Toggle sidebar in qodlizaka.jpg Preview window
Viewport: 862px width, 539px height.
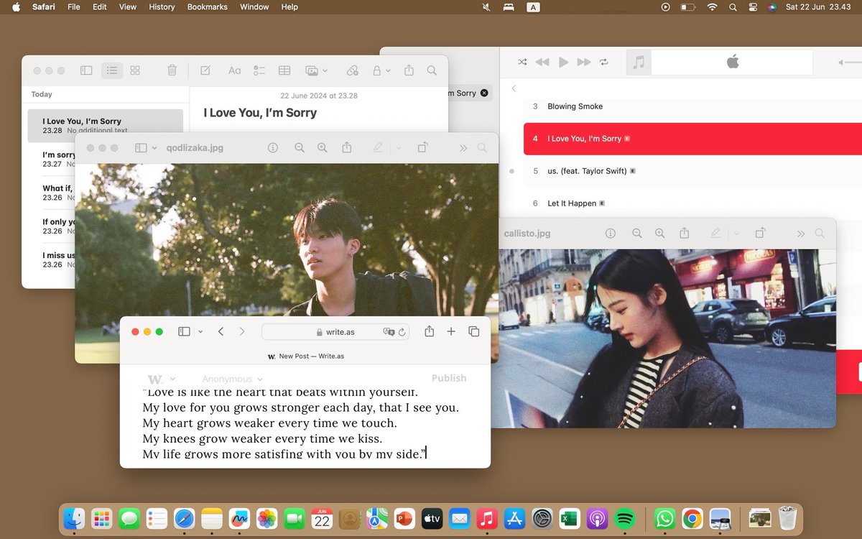141,147
